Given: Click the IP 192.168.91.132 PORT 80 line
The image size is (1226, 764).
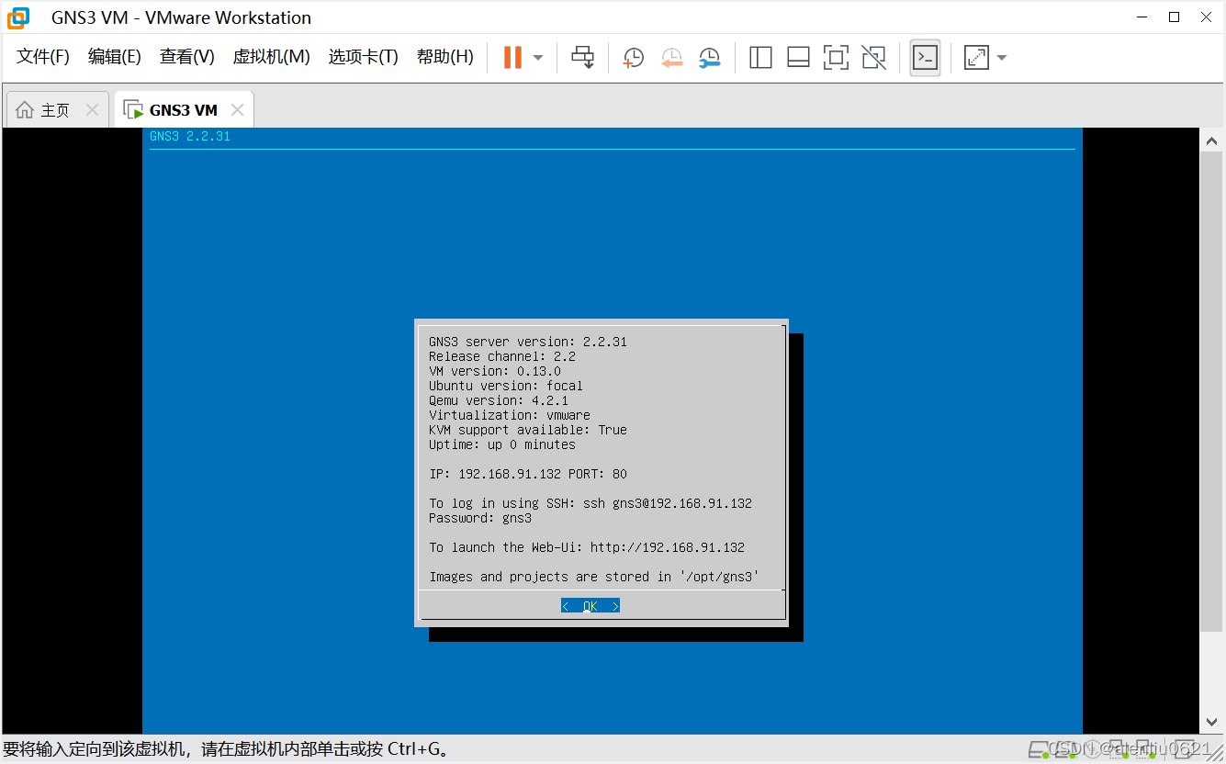Looking at the screenshot, I should pyautogui.click(x=528, y=474).
